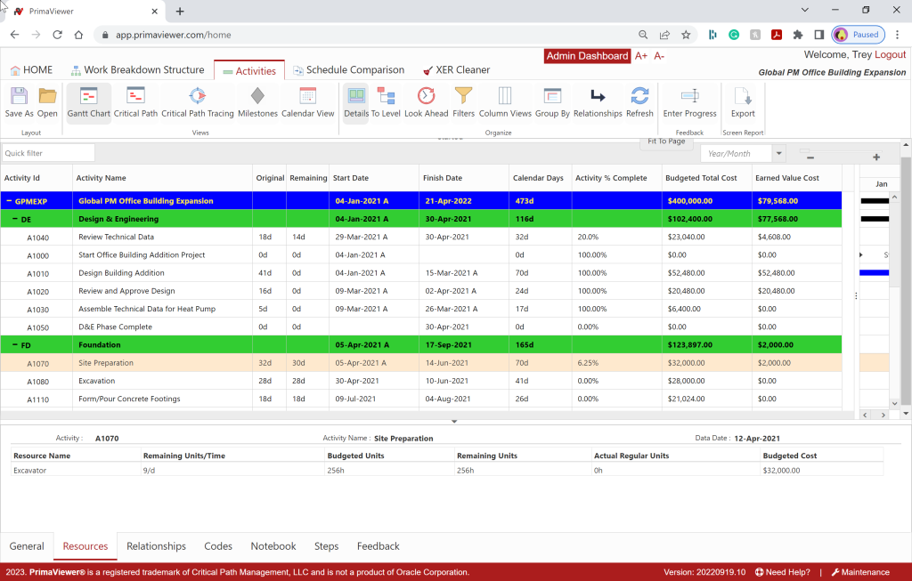Click the Look Ahead icon
912x581 pixels.
(x=426, y=102)
